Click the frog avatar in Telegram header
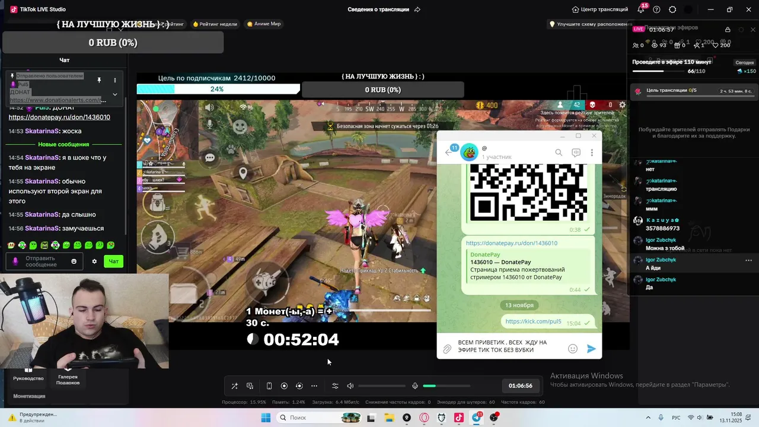This screenshot has height=427, width=759. coord(470,152)
